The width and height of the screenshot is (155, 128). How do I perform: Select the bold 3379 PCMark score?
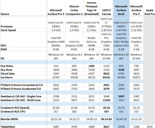coord(106,89)
